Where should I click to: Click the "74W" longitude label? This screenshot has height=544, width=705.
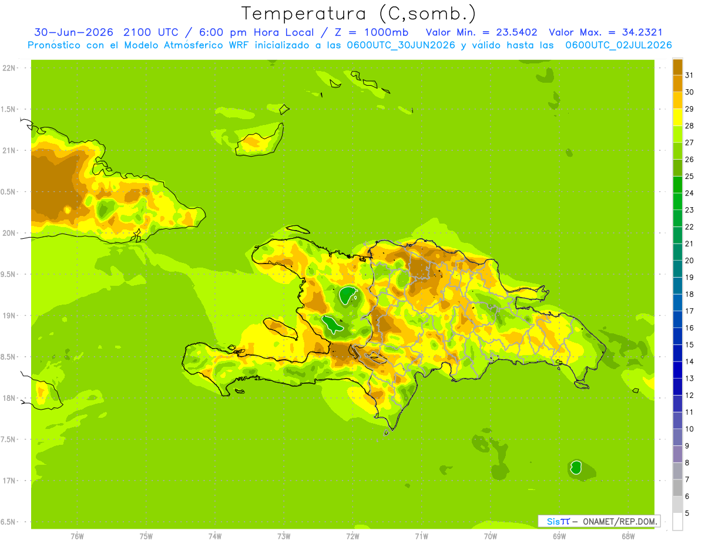tap(215, 536)
